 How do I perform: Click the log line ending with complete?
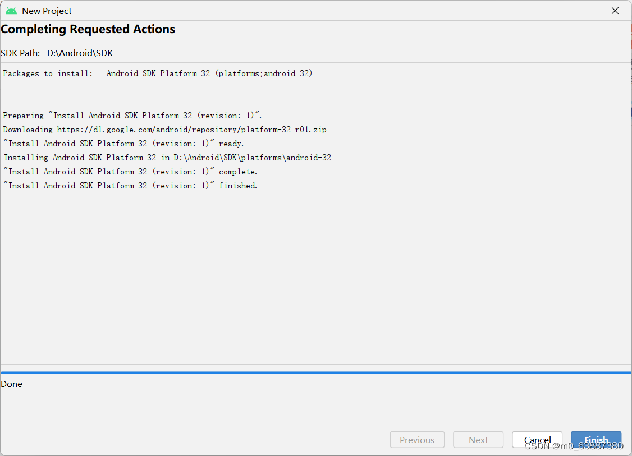[x=130, y=172]
